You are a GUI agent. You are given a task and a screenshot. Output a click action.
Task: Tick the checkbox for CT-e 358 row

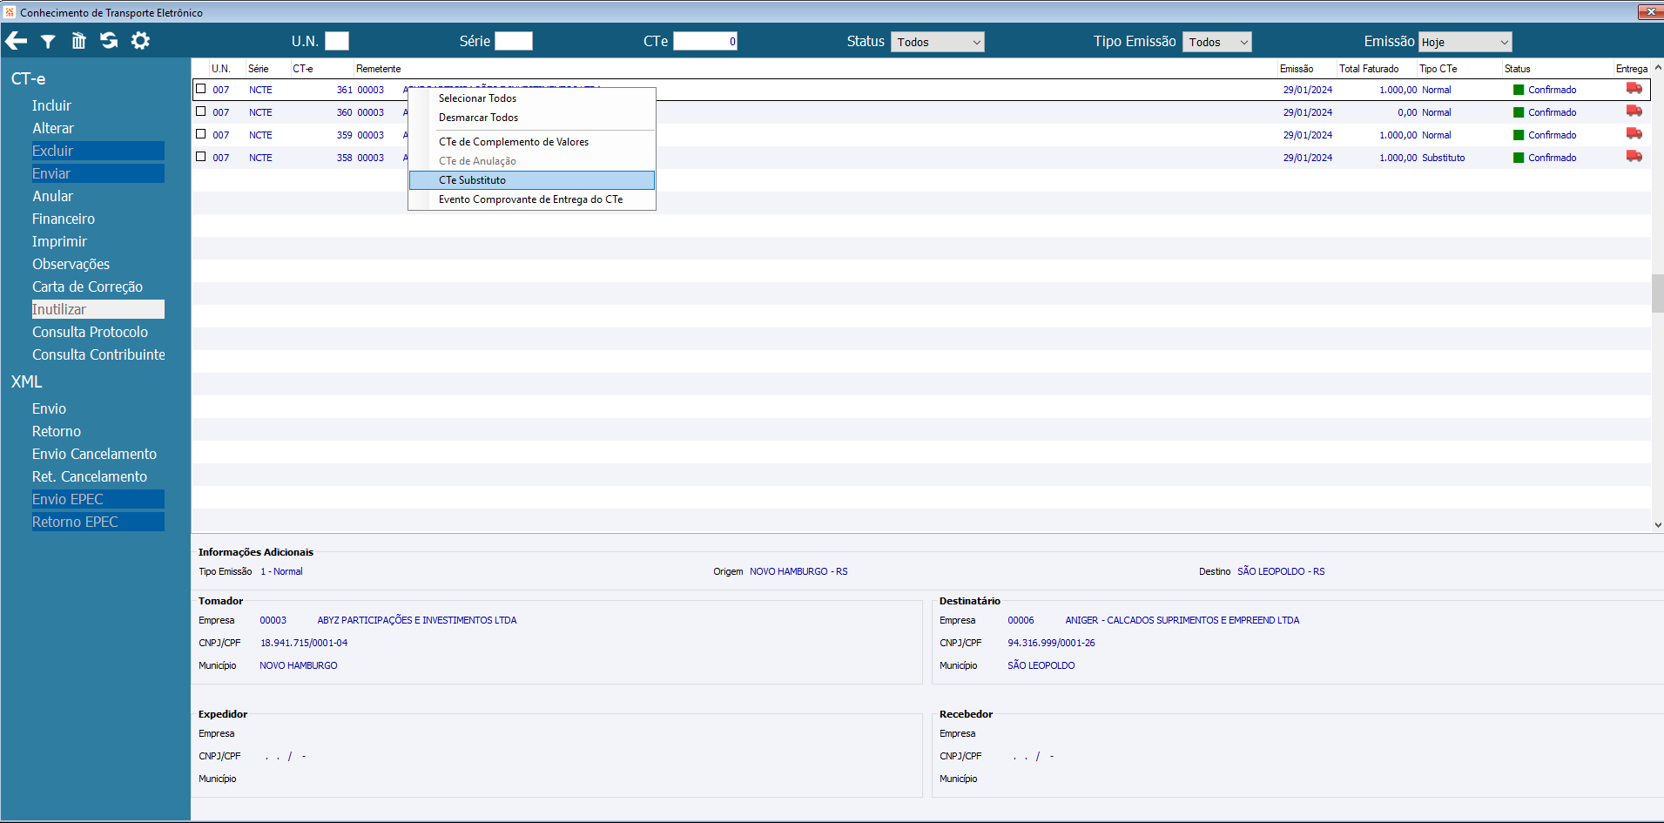[201, 157]
